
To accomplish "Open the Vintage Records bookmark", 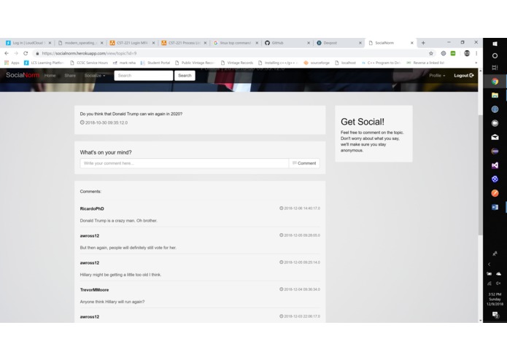I will (236, 63).
